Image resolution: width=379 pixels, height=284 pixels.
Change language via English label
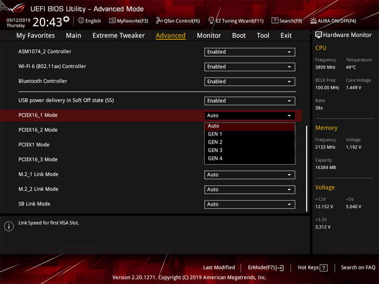[93, 21]
